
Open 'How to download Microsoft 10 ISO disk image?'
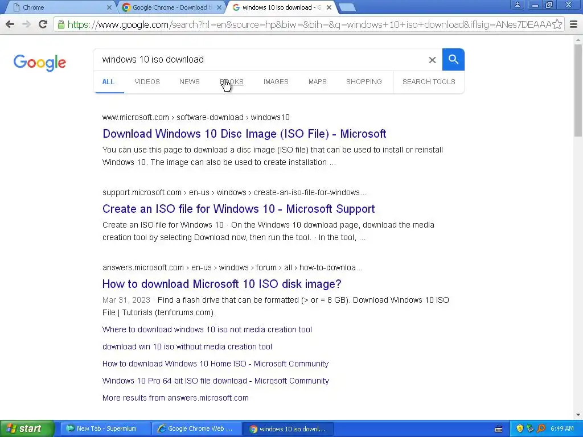click(x=222, y=284)
